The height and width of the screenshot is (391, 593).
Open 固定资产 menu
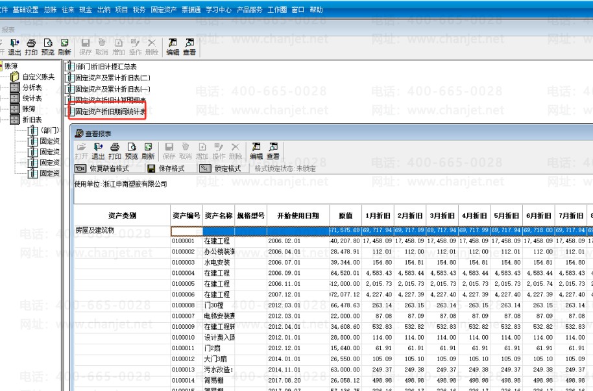pyautogui.click(x=163, y=10)
